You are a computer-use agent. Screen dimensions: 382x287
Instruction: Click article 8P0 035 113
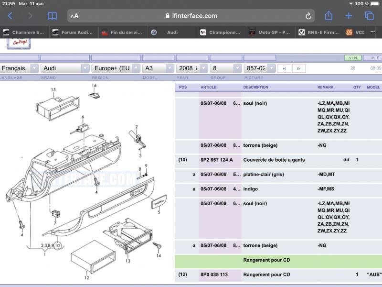click(x=214, y=275)
